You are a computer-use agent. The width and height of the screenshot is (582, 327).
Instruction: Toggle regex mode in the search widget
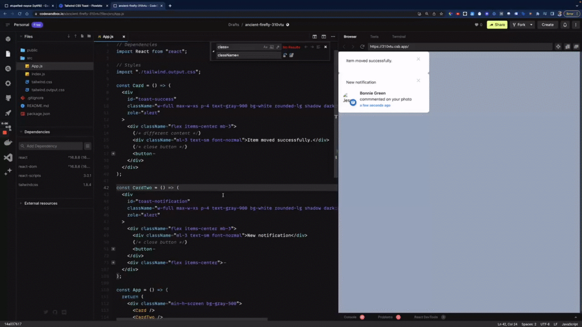277,47
